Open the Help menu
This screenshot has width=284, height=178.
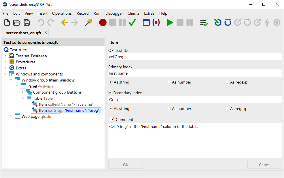click(x=163, y=14)
